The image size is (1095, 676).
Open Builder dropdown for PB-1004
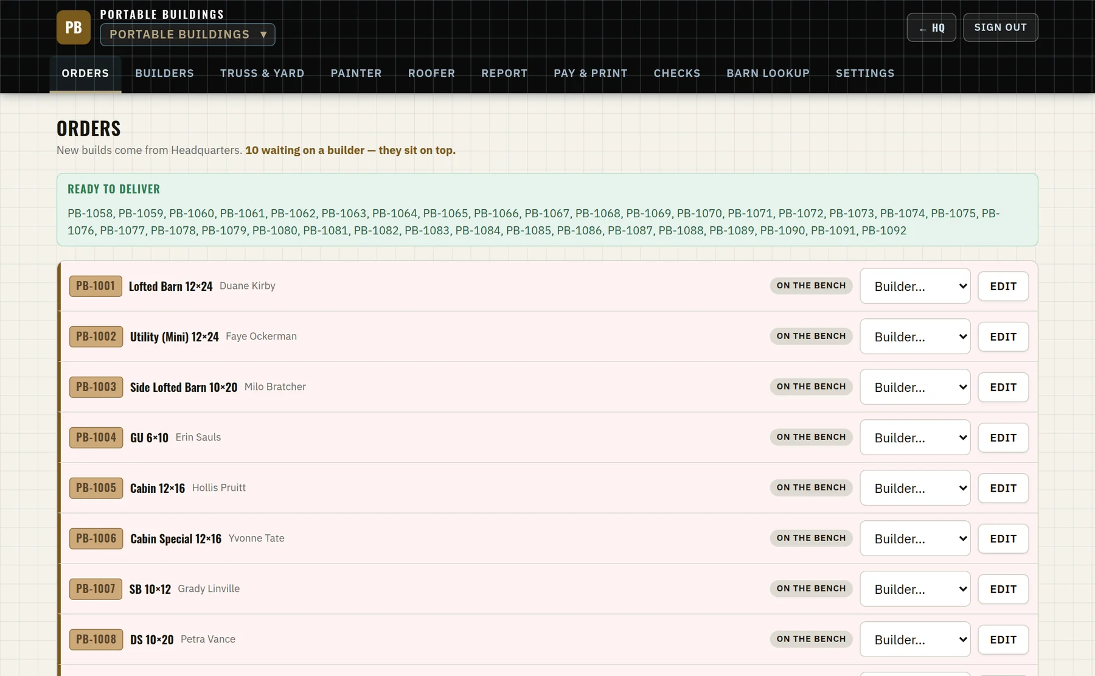915,437
